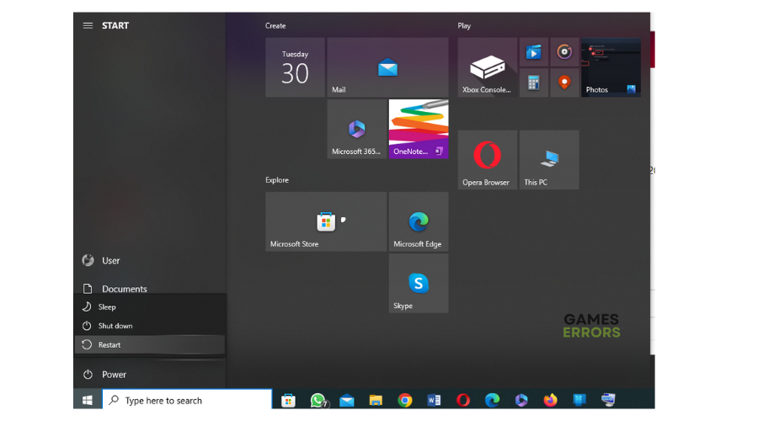Open WhatsApp from the taskbar

[x=318, y=400]
